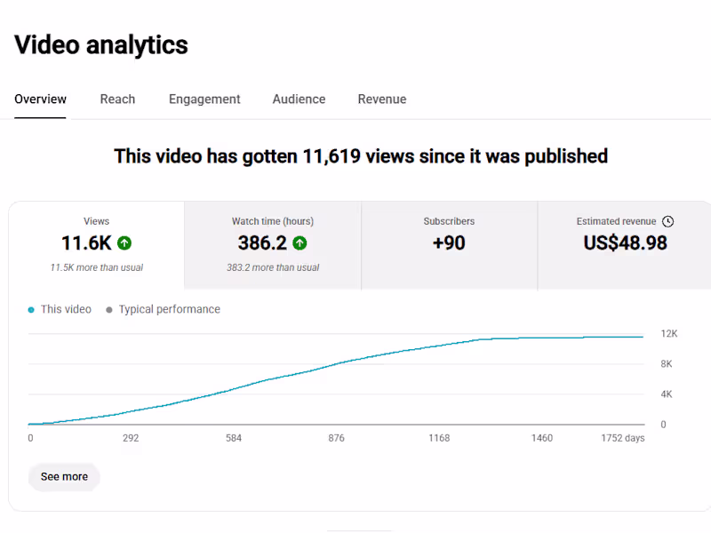Click the 292 x-axis label
Image resolution: width=711 pixels, height=533 pixels.
[x=131, y=438]
